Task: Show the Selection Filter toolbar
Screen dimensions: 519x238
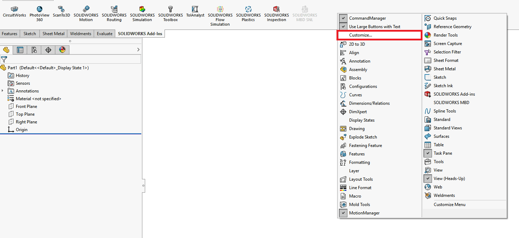Action: [464, 52]
